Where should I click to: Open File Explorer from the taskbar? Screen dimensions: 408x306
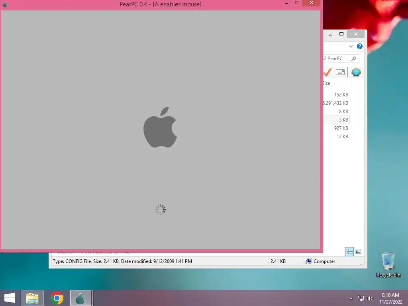tap(32, 298)
